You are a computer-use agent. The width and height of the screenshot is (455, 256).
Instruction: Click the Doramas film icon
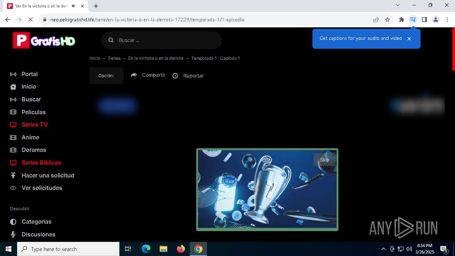point(13,150)
